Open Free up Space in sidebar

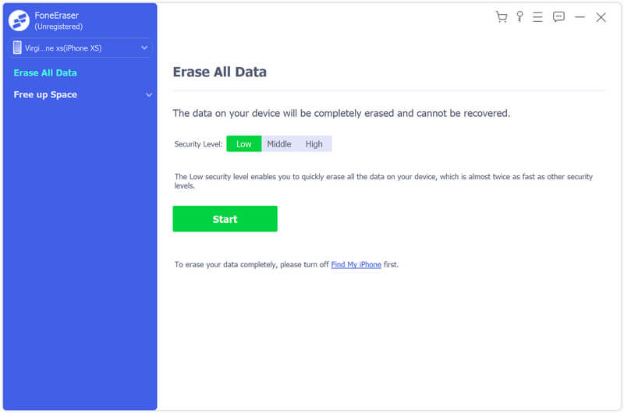click(45, 95)
